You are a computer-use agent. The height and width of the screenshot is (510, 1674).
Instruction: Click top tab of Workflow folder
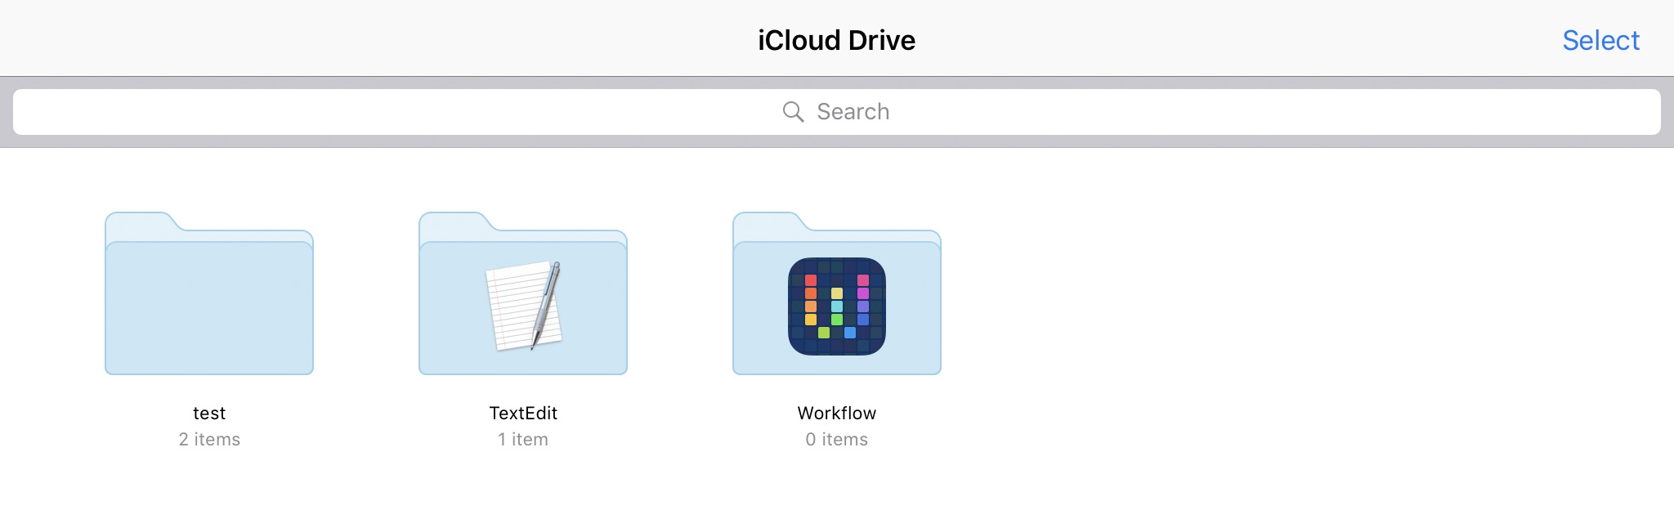pyautogui.click(x=767, y=222)
